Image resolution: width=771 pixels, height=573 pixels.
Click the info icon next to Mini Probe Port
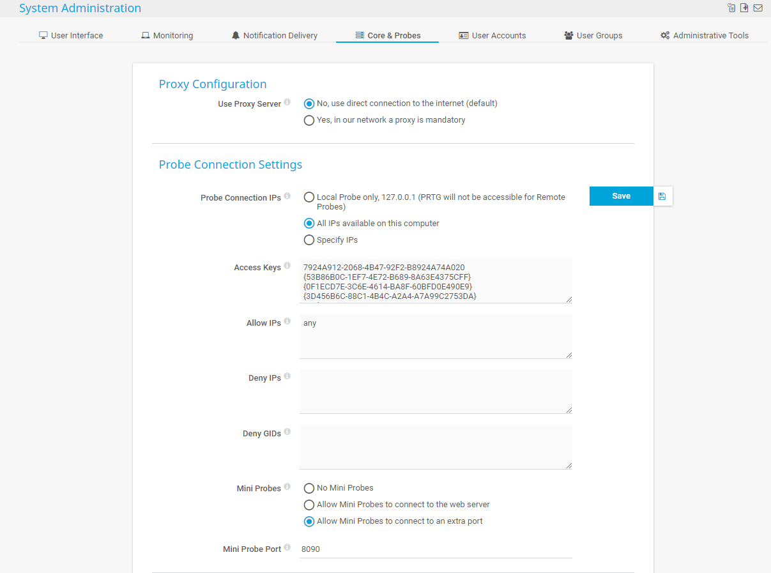pyautogui.click(x=287, y=547)
